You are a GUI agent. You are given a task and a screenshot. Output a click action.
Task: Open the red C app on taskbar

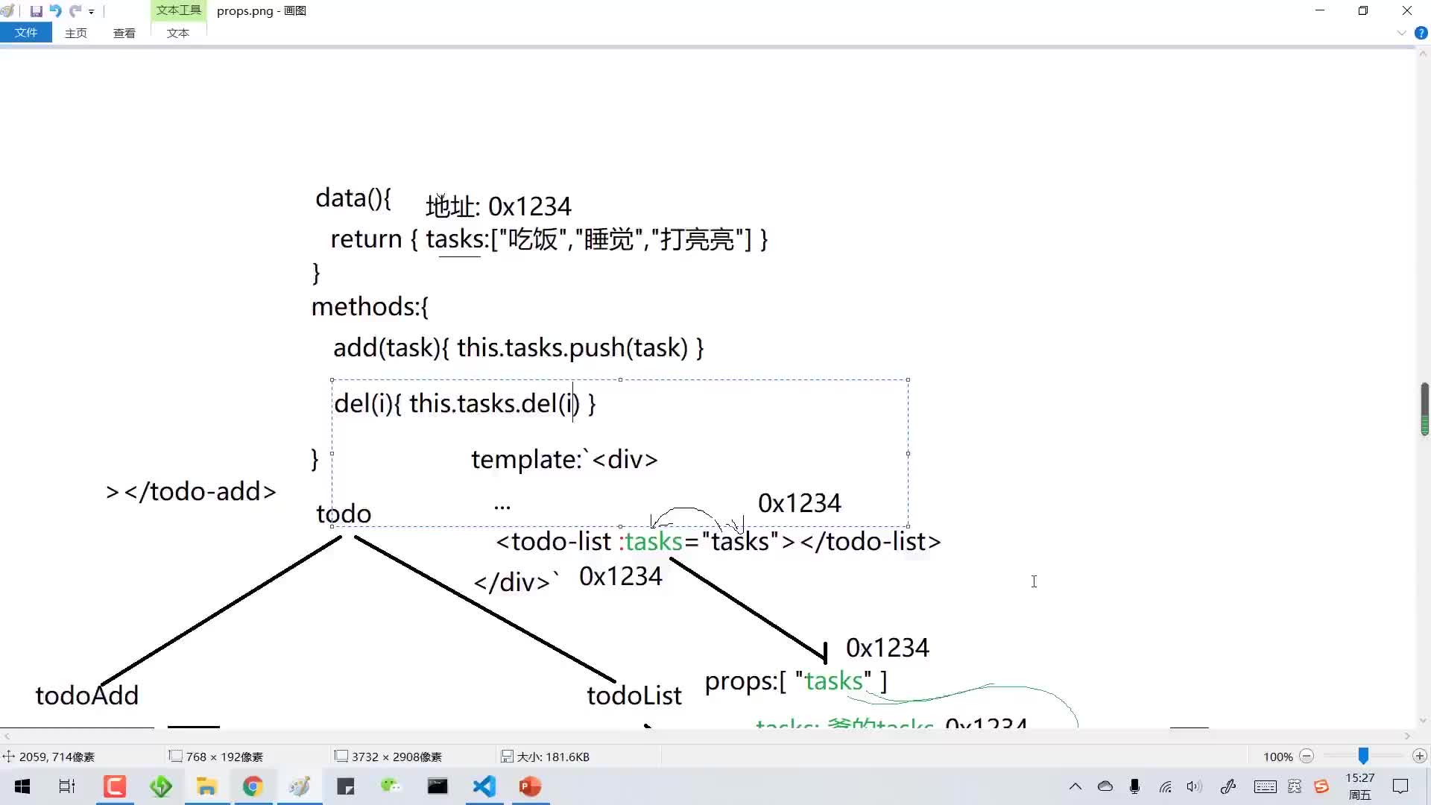point(115,786)
